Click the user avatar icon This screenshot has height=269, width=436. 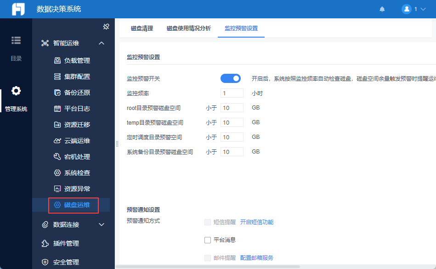tap(406, 9)
